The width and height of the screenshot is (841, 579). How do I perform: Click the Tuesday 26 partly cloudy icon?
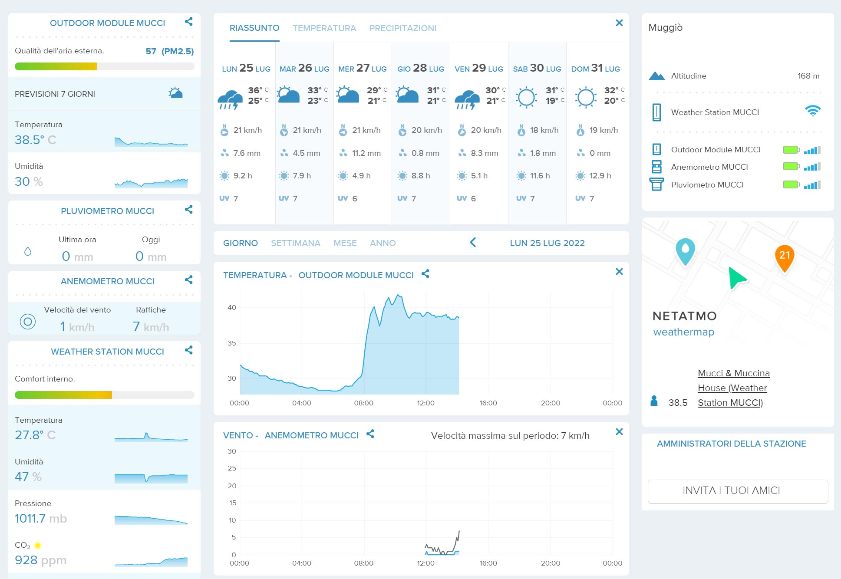289,95
